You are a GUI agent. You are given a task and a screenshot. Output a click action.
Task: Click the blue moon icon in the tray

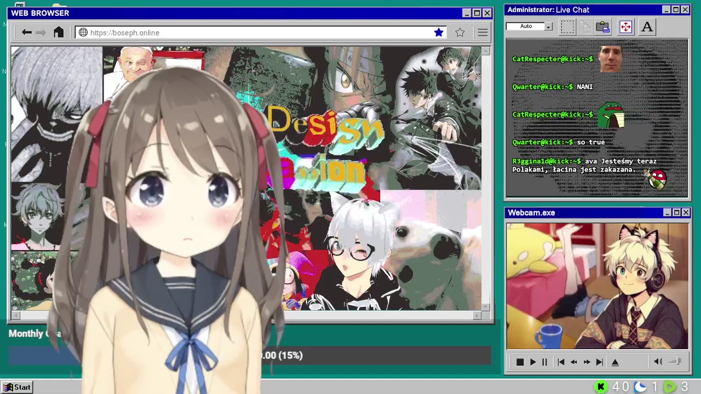coord(640,387)
